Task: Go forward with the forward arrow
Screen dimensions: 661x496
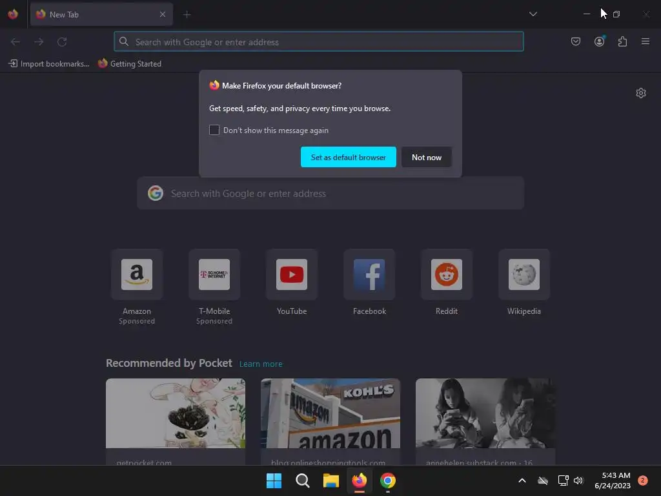Action: [x=39, y=42]
